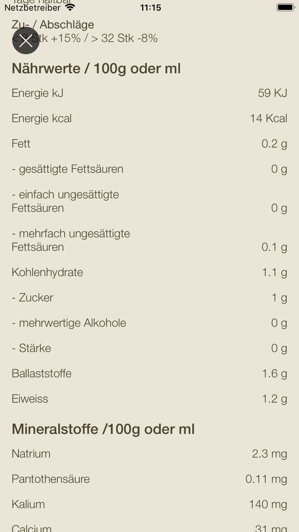
Task: Tap the Wi-Fi status icon
Action: [70, 7]
